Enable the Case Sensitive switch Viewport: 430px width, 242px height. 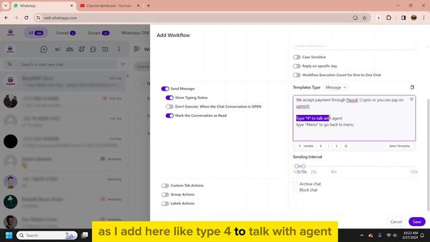pos(297,57)
